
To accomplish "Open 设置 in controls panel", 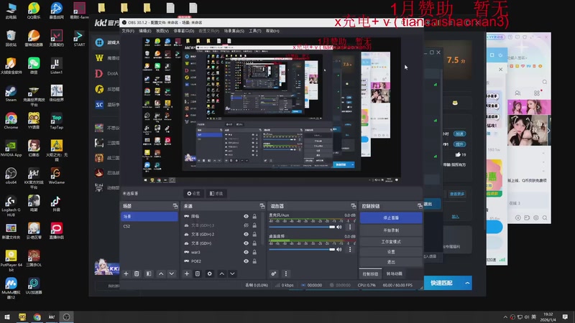I will [x=391, y=252].
